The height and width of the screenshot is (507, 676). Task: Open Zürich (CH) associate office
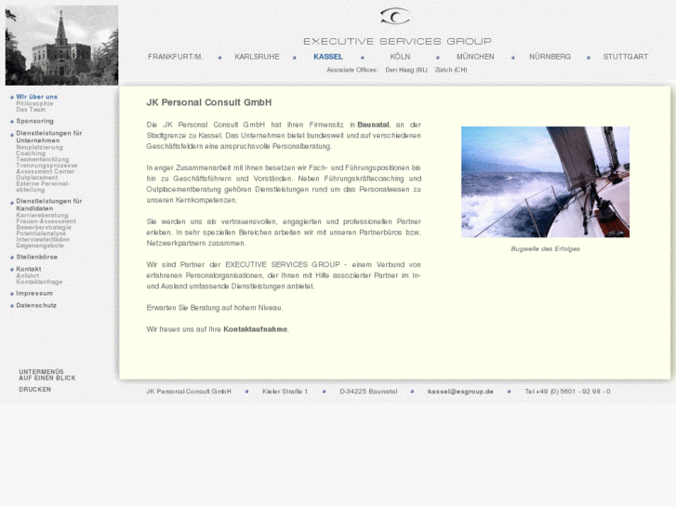[x=451, y=70]
